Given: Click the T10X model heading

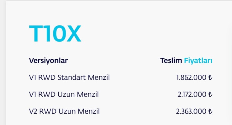Looking at the screenshot, I should click(55, 34).
